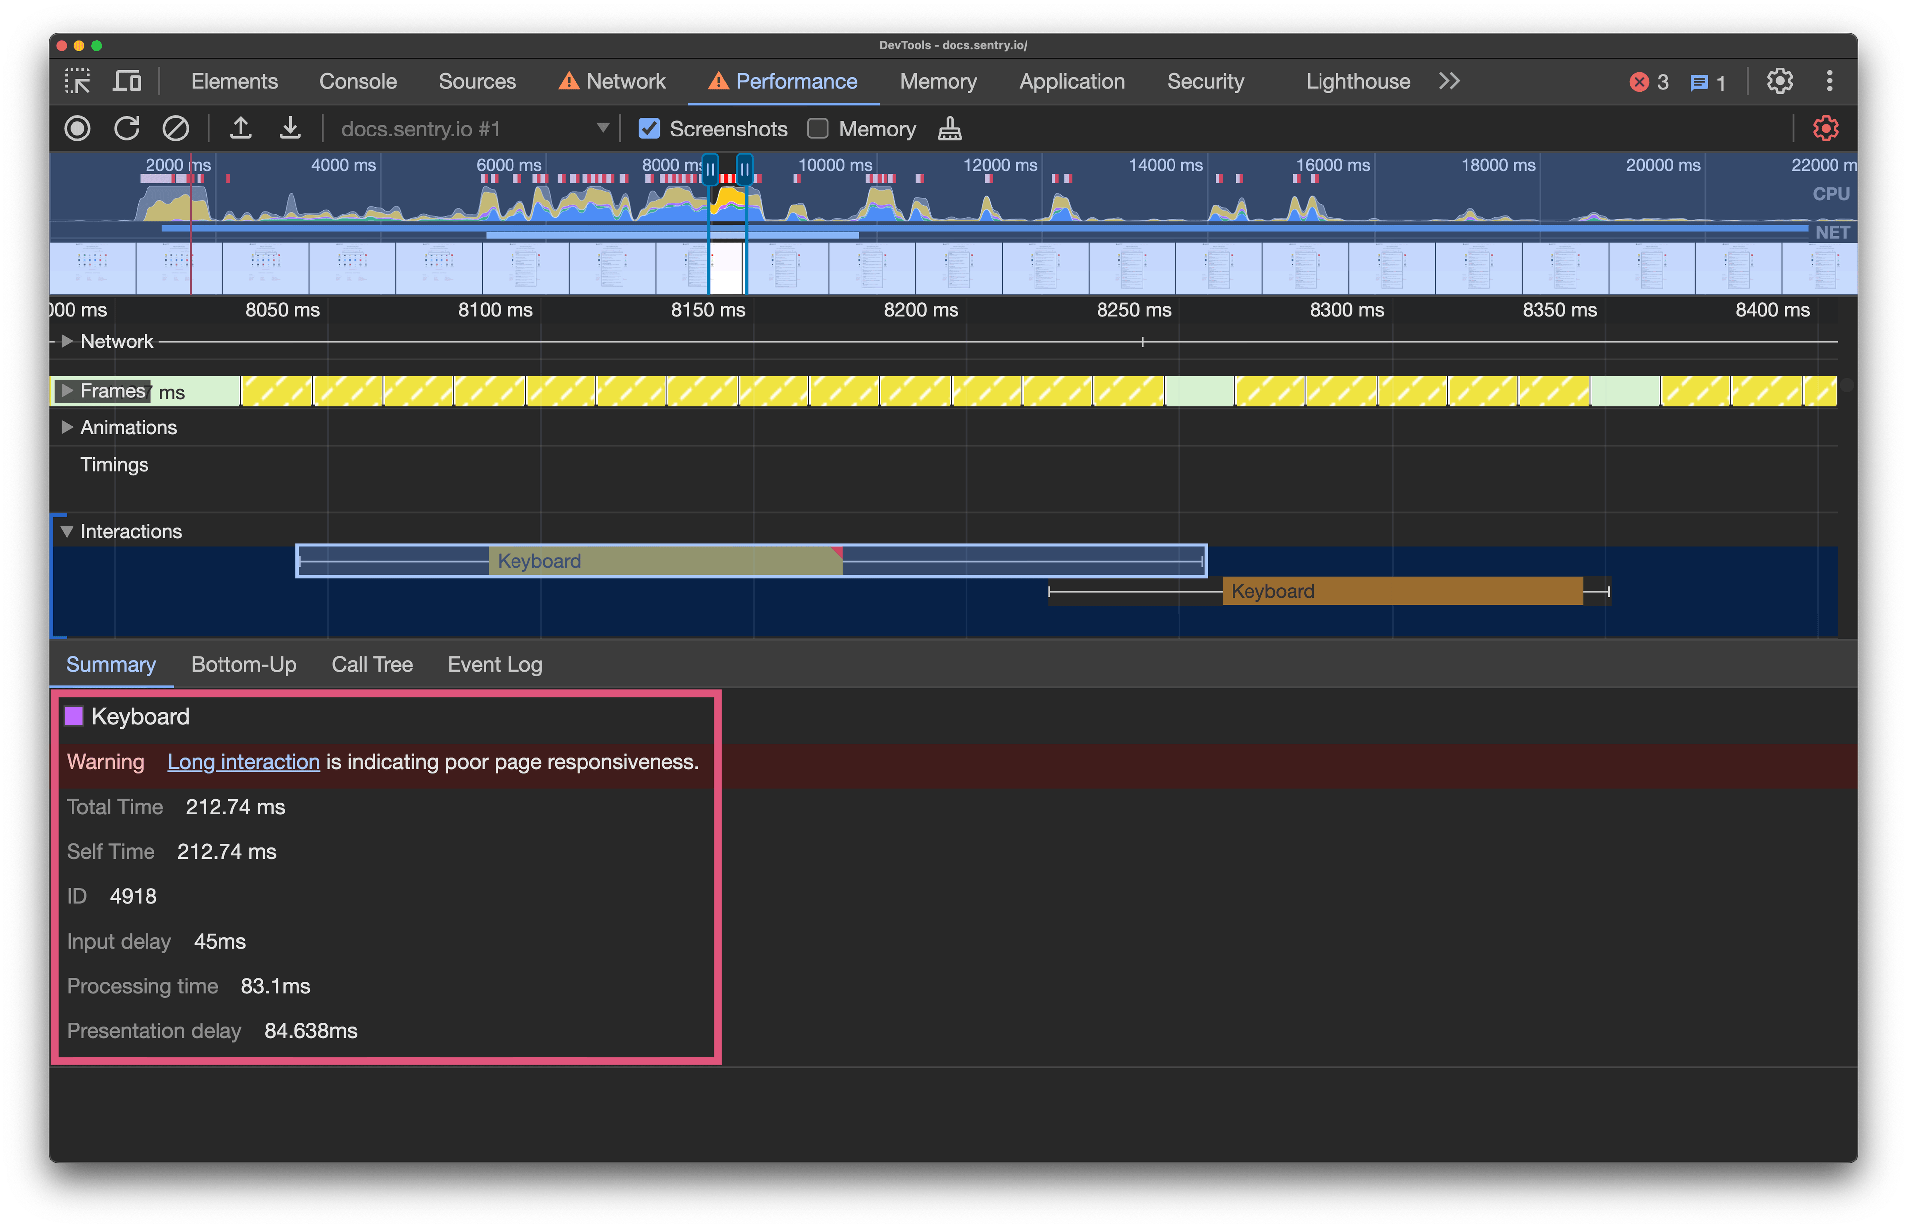The height and width of the screenshot is (1228, 1907).
Task: Activate the inspect element picker icon
Action: (x=77, y=81)
